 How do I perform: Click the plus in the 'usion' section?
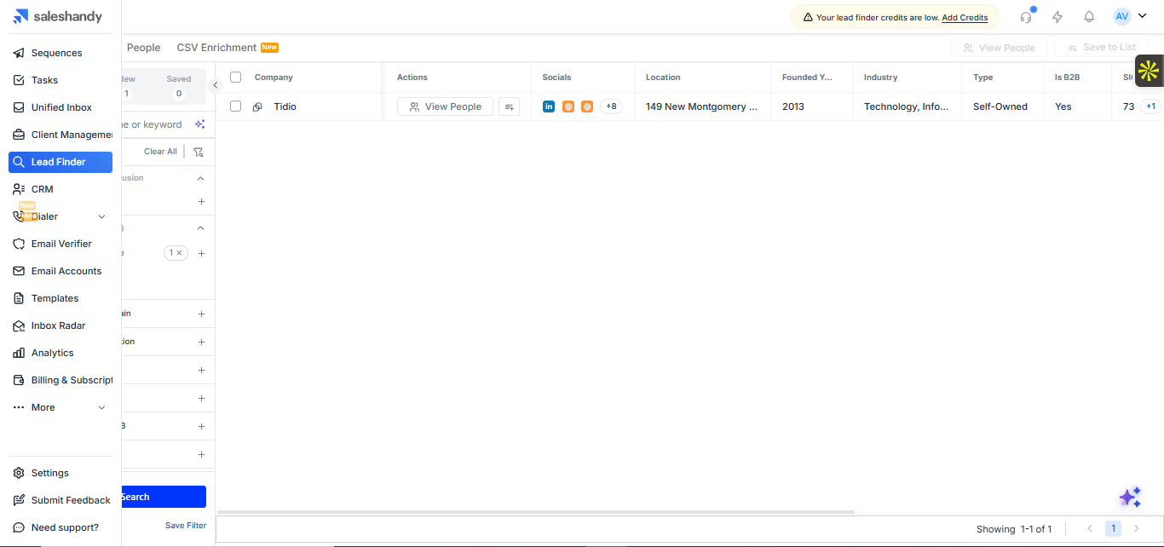tap(202, 202)
